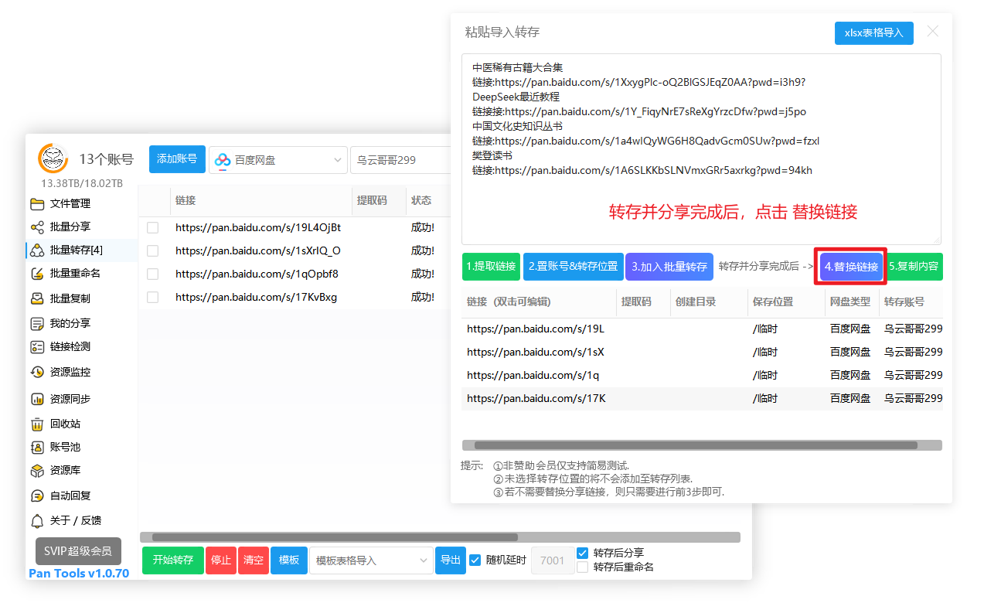This screenshot has width=984, height=603.
Task: Click the red 停止 button
Action: (x=221, y=560)
